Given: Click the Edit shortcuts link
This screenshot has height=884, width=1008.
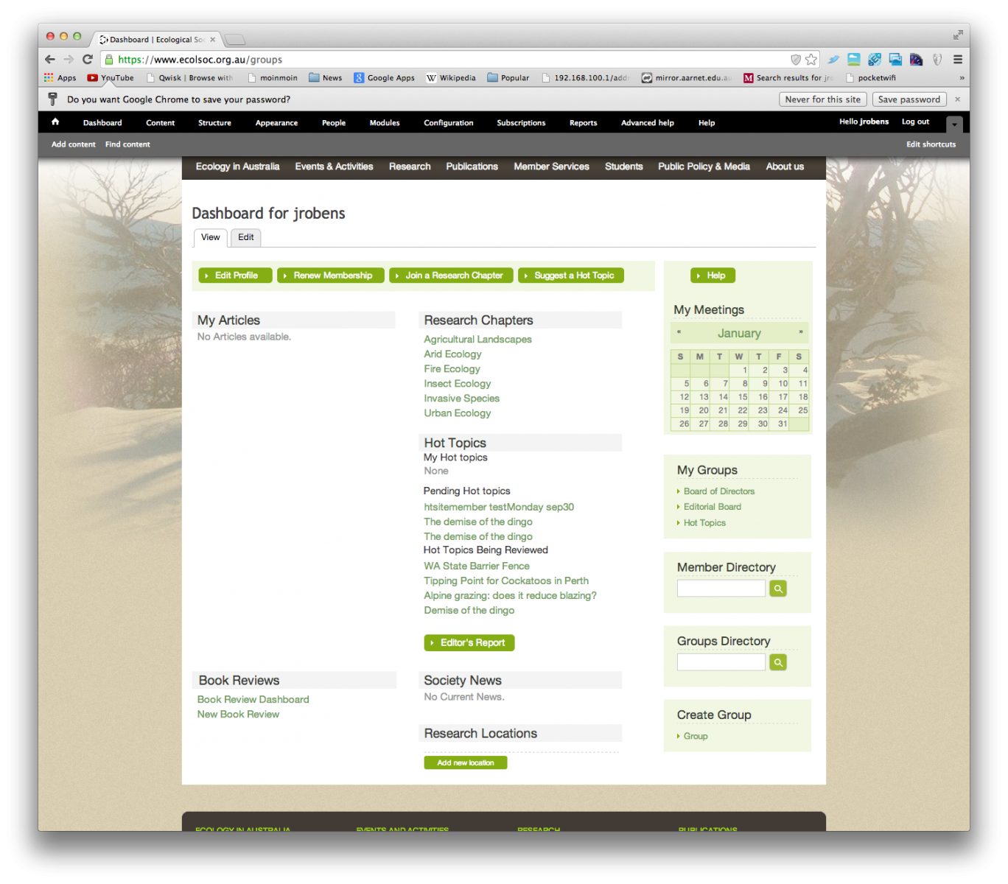Looking at the screenshot, I should pyautogui.click(x=931, y=144).
